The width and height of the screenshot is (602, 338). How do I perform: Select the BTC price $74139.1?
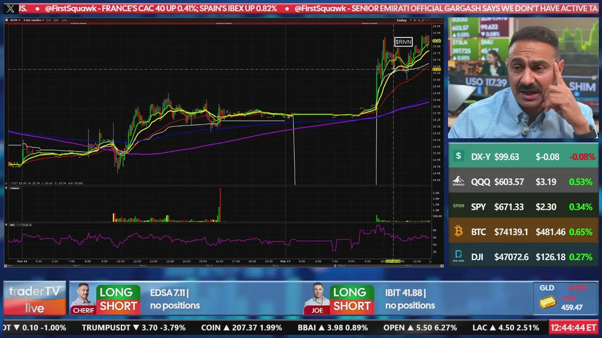[x=511, y=232]
